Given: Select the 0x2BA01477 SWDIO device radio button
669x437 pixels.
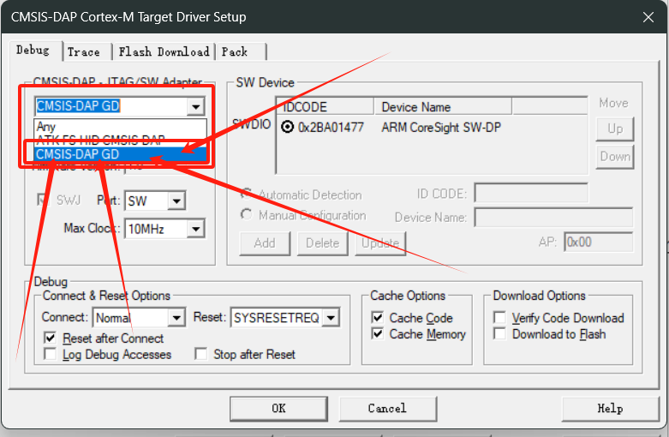Looking at the screenshot, I should [288, 127].
